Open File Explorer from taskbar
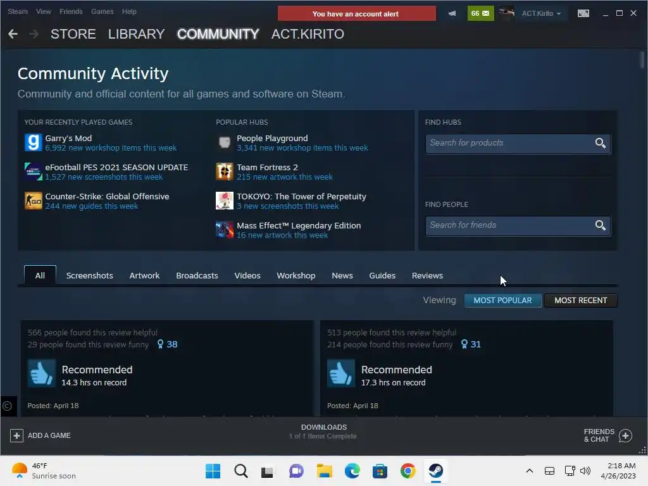648x486 pixels. 325,471
